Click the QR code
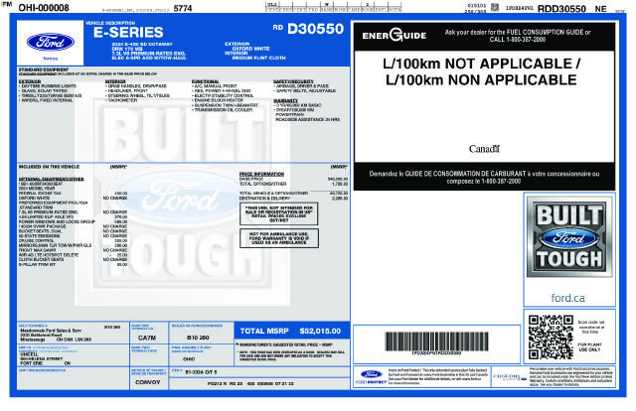 pyautogui.click(x=551, y=338)
